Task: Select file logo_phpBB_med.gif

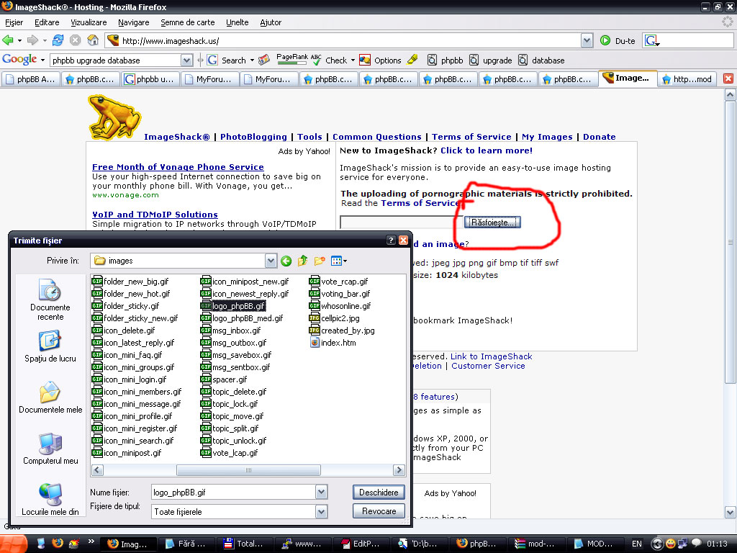Action: (242, 318)
